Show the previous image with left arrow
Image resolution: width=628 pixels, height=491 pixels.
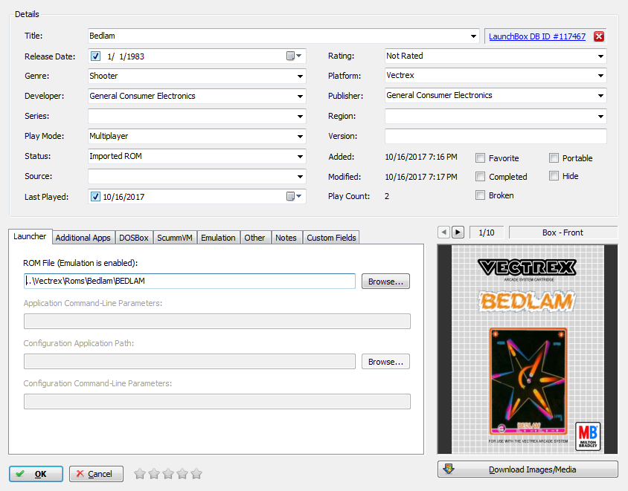pyautogui.click(x=443, y=233)
